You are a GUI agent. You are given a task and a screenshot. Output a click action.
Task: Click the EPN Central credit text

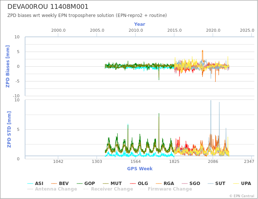(242, 196)
